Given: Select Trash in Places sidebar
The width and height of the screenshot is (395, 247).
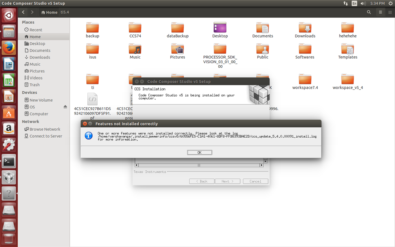Looking at the screenshot, I should click(x=44, y=85).
